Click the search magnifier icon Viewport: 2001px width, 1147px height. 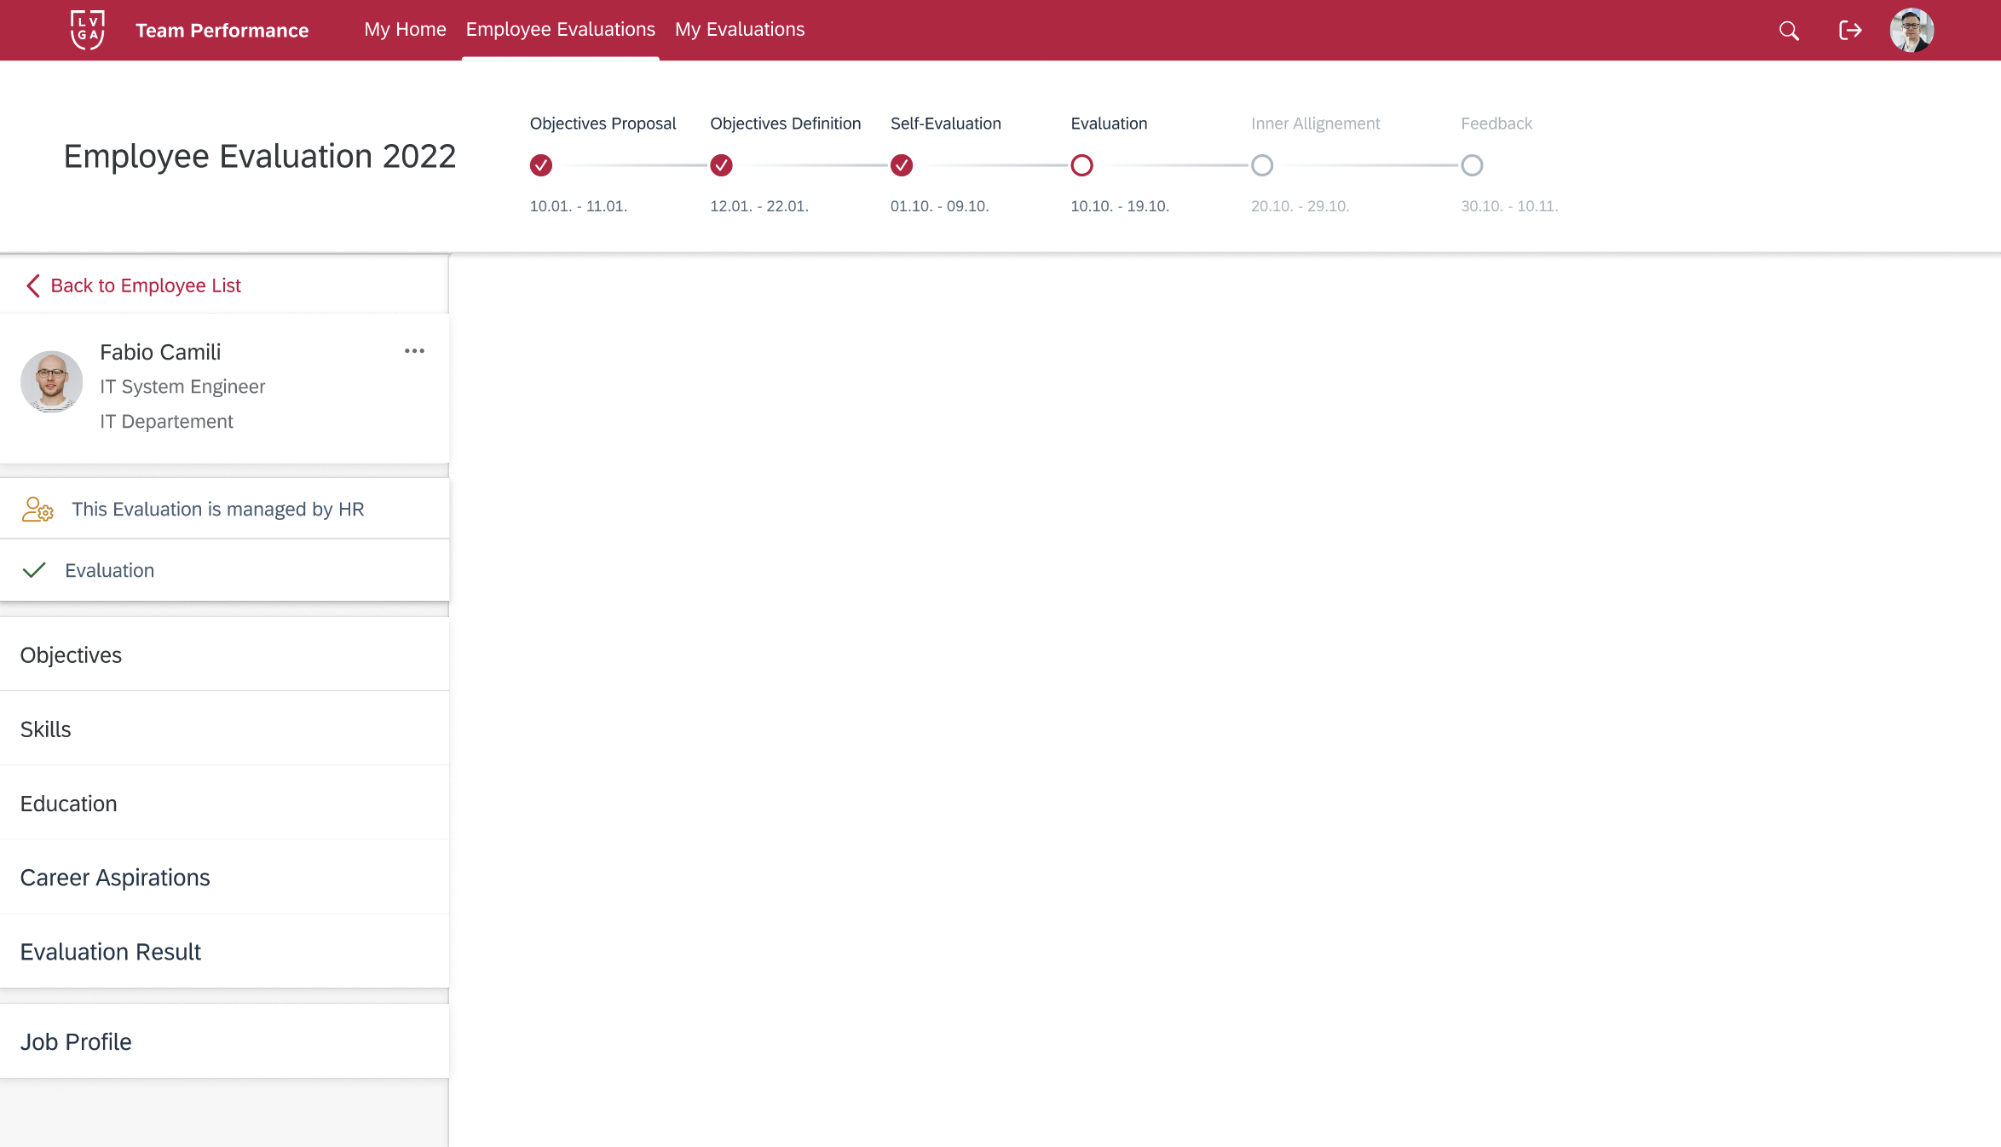tap(1789, 31)
